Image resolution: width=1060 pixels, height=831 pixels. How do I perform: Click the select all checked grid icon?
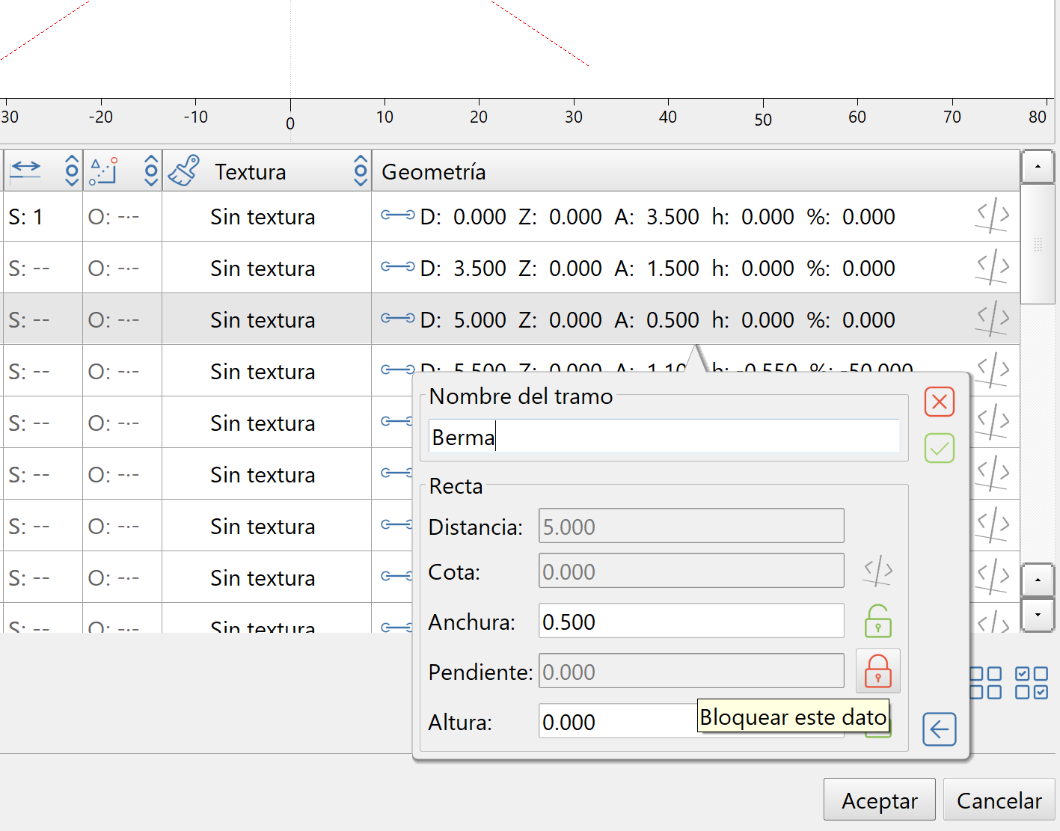pos(1031,683)
